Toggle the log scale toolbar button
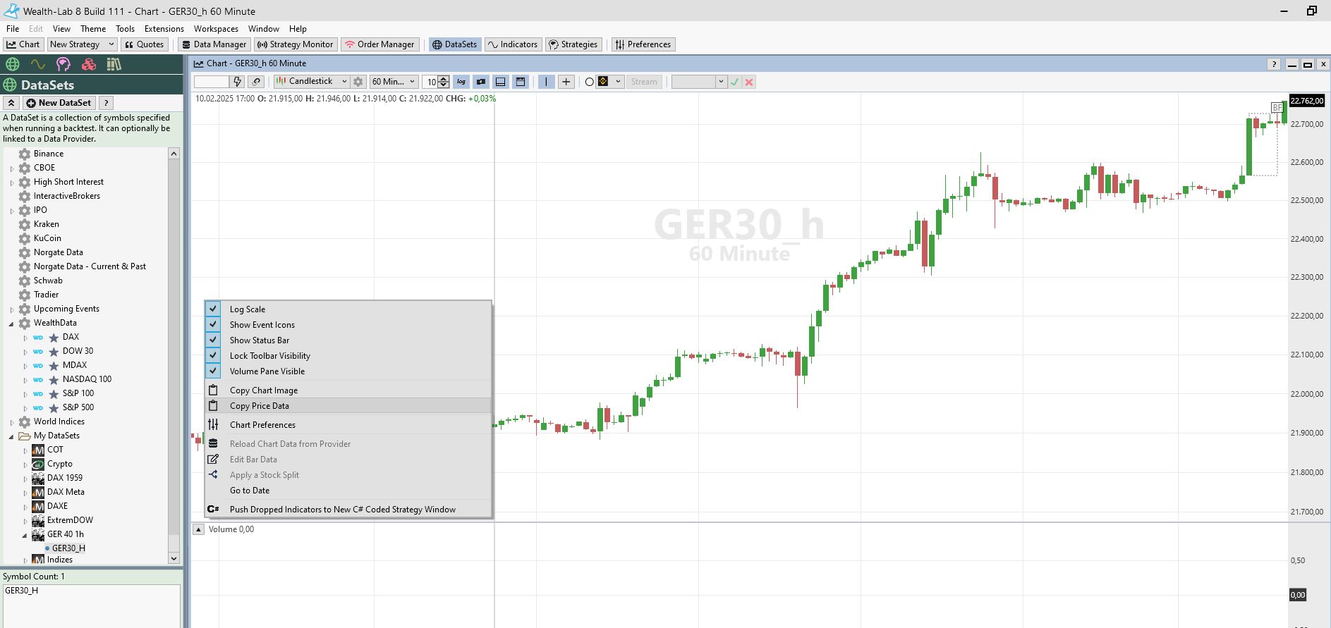The image size is (1331, 628). pos(461,82)
